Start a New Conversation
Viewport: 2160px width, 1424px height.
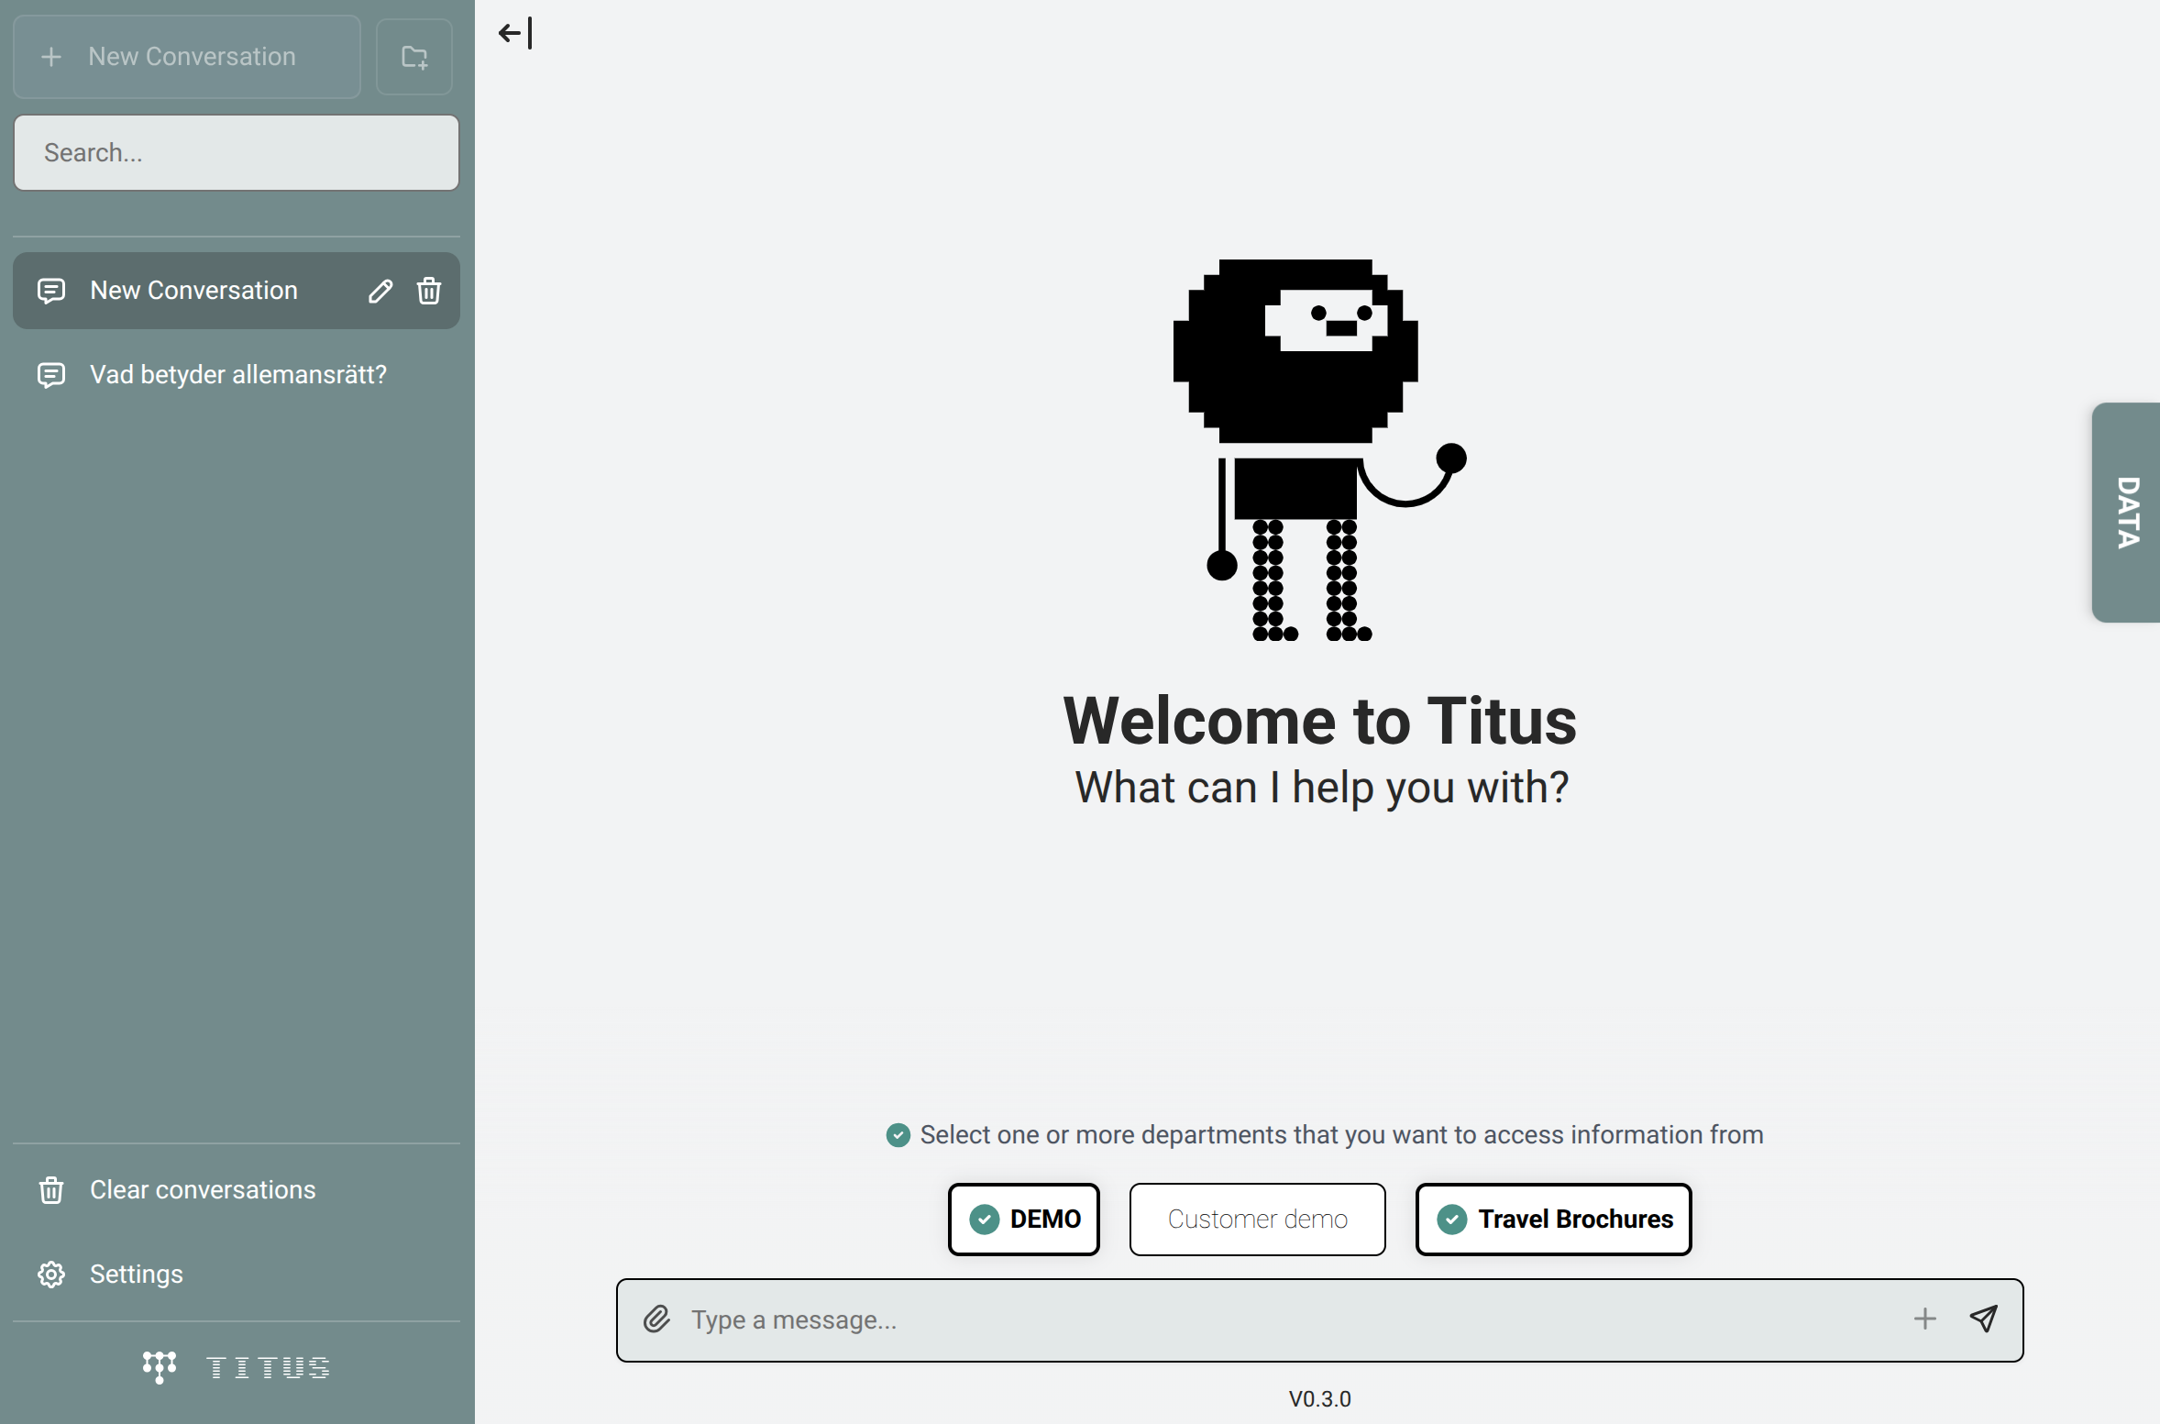pyautogui.click(x=185, y=56)
